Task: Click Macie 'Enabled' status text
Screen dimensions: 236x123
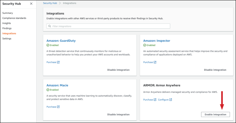Action: tap(54, 90)
